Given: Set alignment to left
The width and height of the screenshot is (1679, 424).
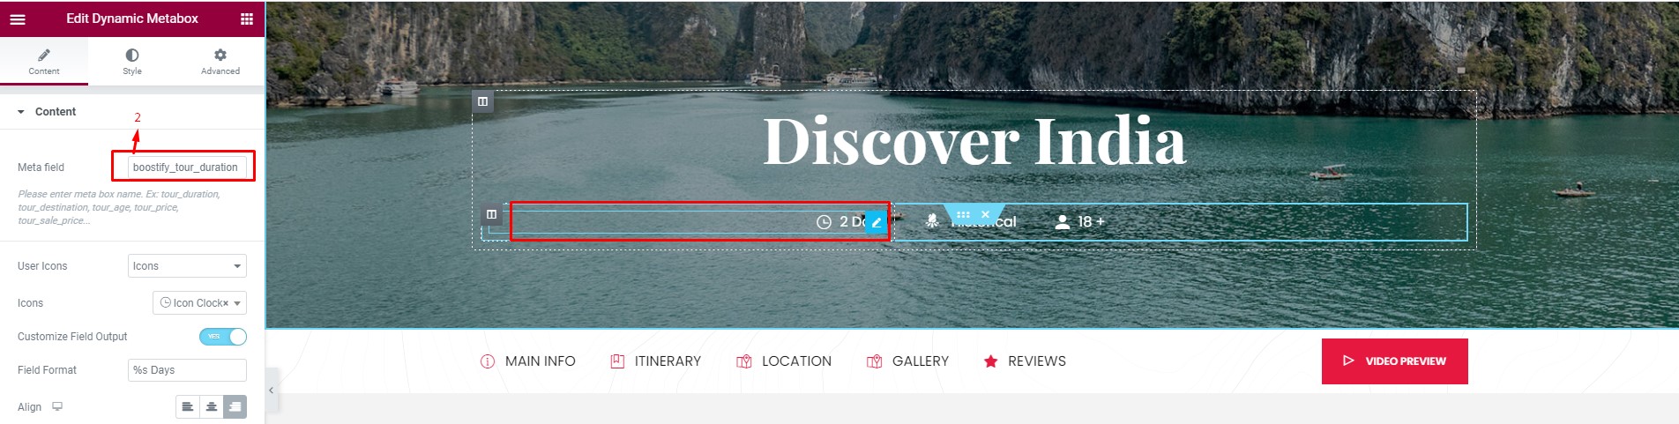Looking at the screenshot, I should tap(188, 406).
